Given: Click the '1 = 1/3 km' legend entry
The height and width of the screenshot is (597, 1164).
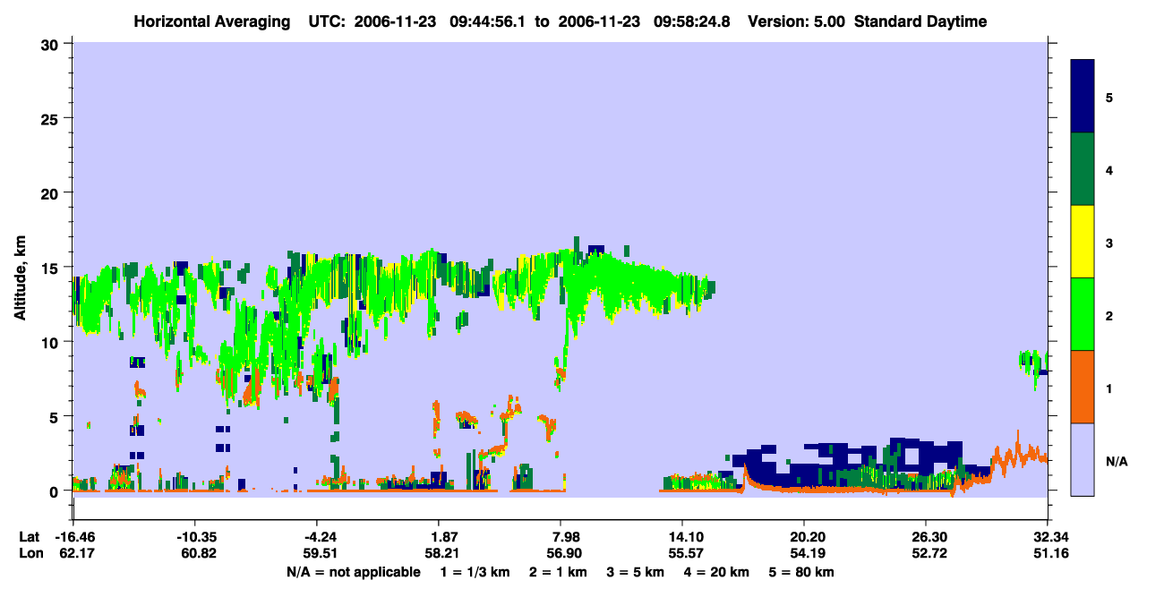Looking at the screenshot, I should click(475, 572).
